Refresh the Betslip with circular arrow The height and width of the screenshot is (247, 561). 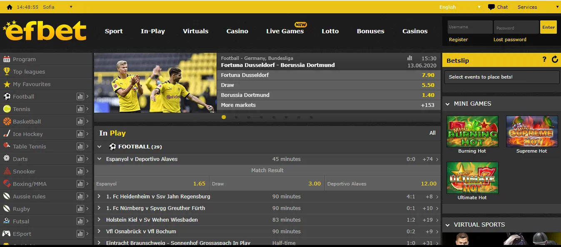point(555,59)
